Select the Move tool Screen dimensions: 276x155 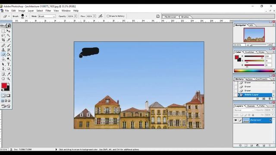(9, 31)
